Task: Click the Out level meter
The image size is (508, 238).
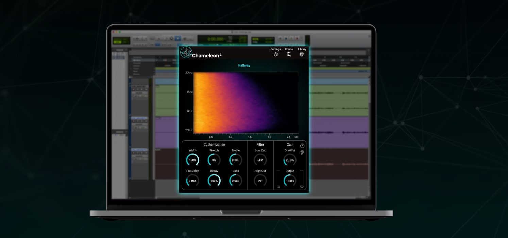Action: 302,178
